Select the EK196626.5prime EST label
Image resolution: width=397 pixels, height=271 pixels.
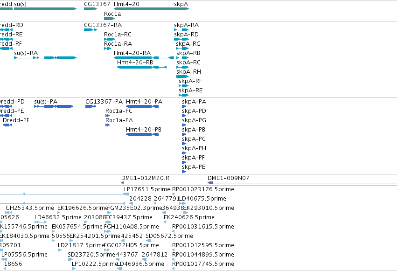[83, 208]
